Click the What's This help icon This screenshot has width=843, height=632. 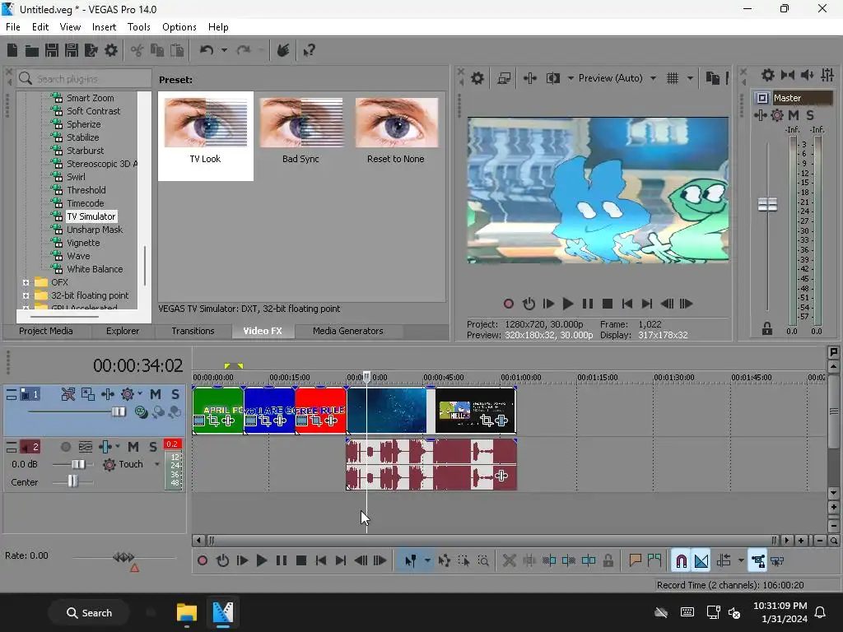(x=309, y=50)
